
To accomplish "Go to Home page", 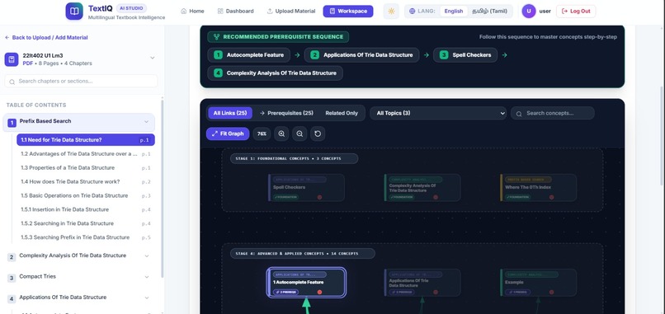I will coord(192,11).
